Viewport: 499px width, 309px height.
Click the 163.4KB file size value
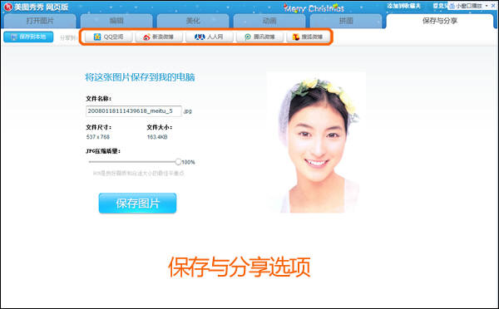[x=157, y=137]
